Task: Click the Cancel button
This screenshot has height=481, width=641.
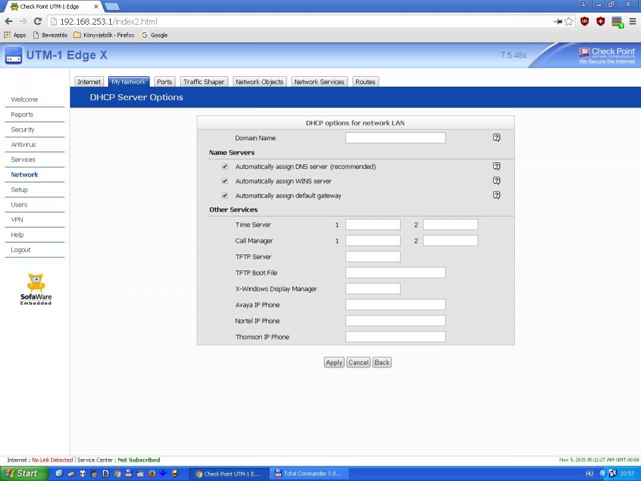Action: [358, 362]
